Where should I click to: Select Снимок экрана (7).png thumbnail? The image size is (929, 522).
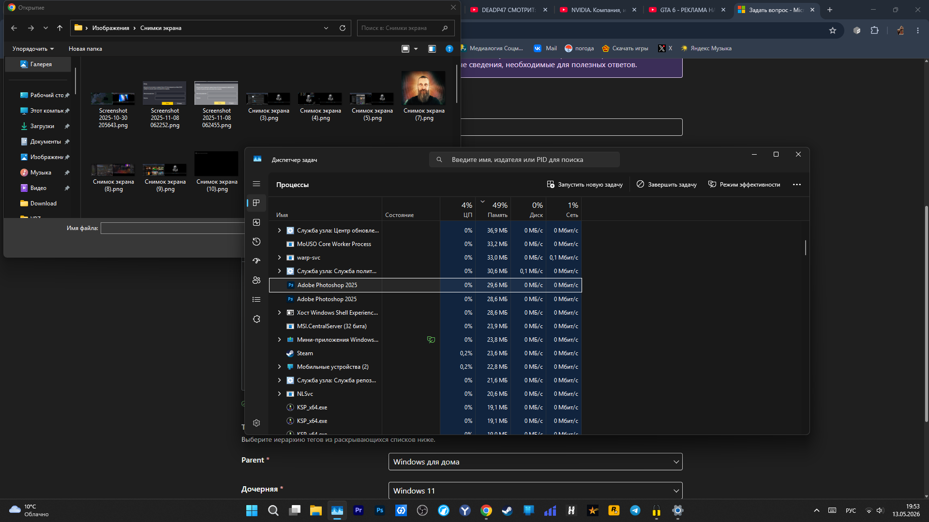[424, 96]
